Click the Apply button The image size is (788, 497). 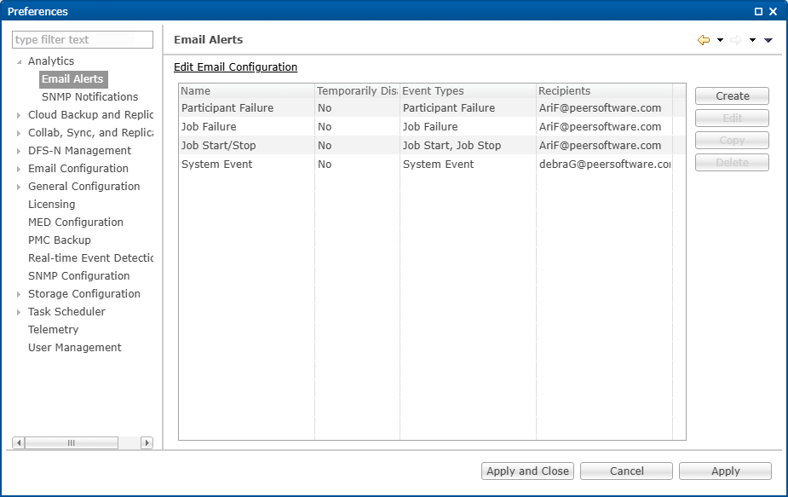pyautogui.click(x=725, y=471)
